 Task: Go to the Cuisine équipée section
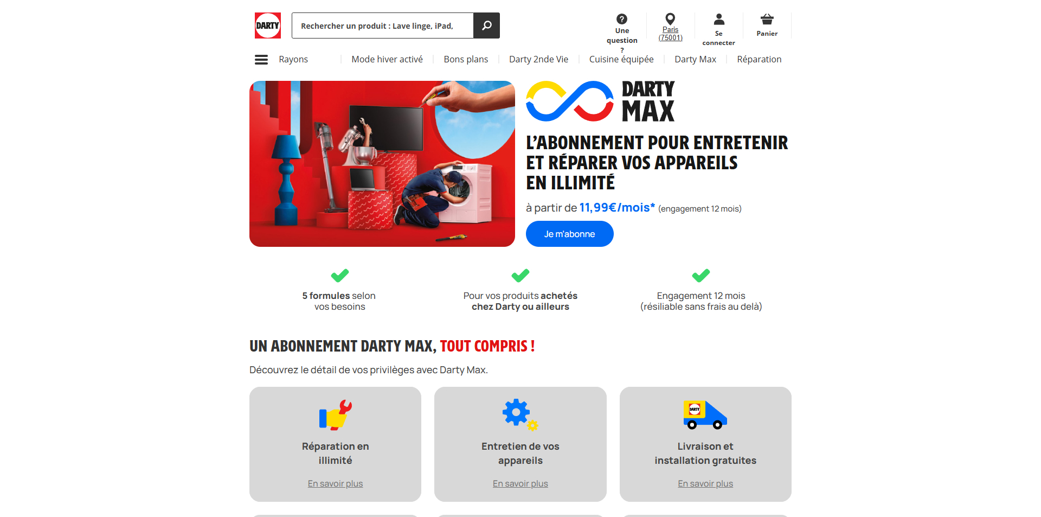pyautogui.click(x=621, y=59)
